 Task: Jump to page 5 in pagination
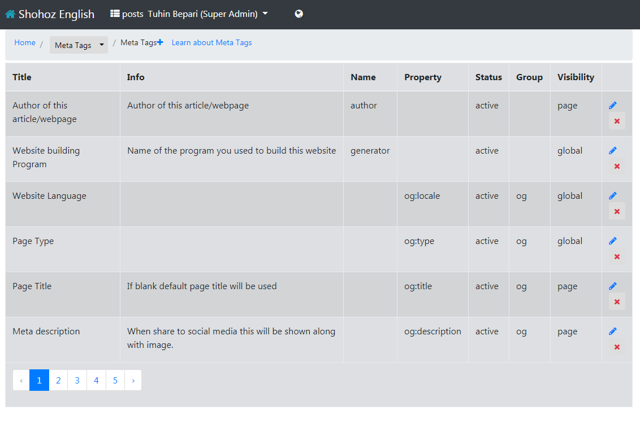pyautogui.click(x=115, y=380)
